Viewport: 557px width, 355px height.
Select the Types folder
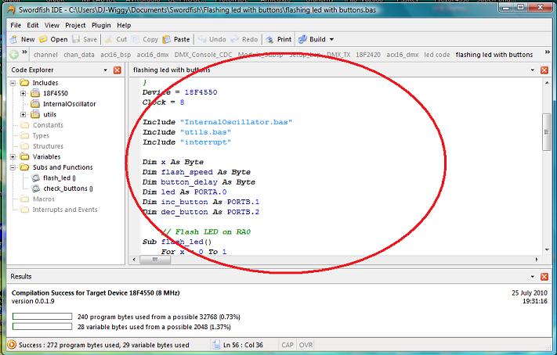pyautogui.click(x=41, y=135)
